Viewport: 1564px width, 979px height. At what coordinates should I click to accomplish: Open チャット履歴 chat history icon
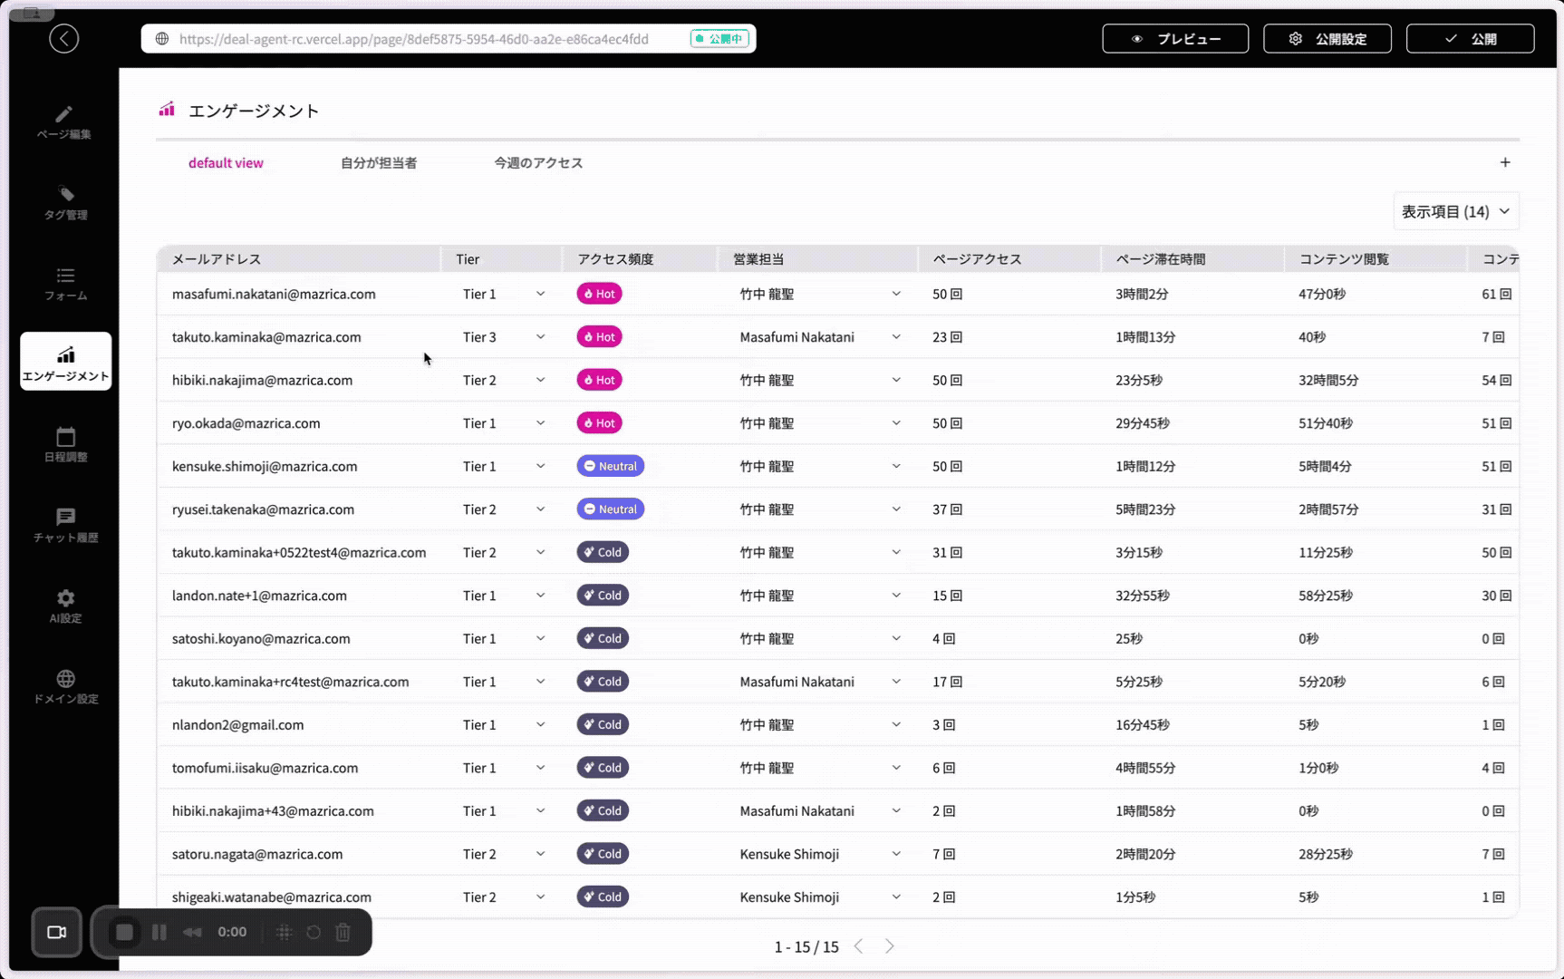point(65,525)
